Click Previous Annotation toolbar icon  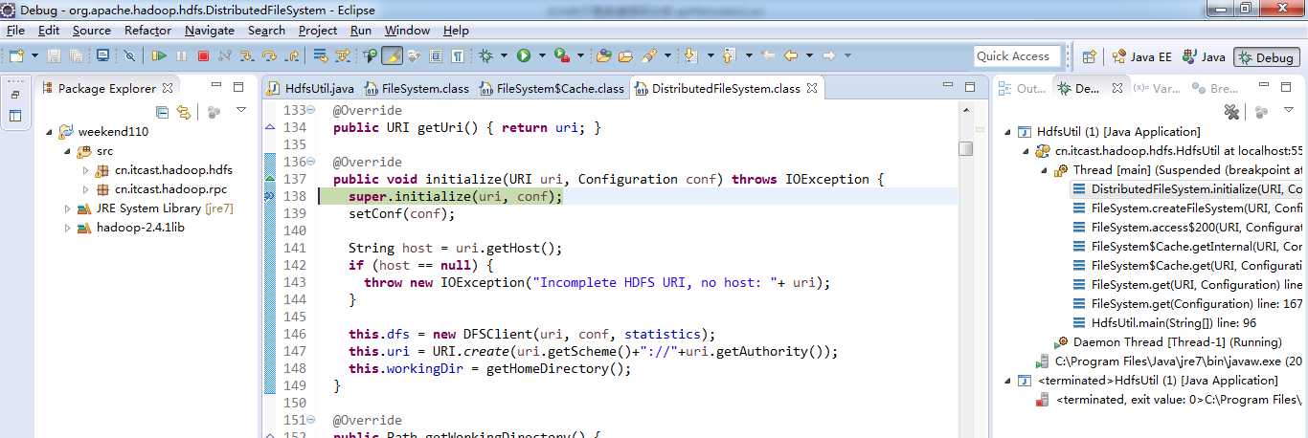tap(728, 55)
